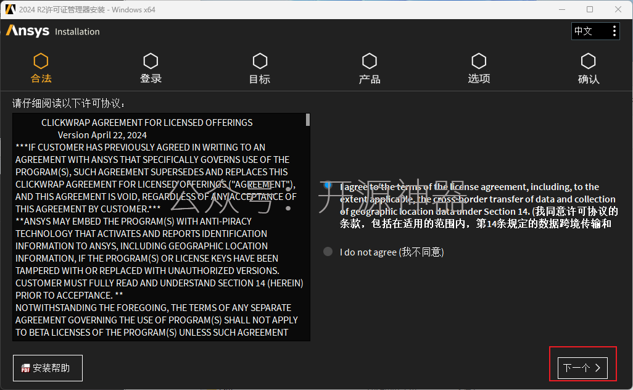The height and width of the screenshot is (390, 633).
Task: Click the Ansys title bar app icon
Action: (x=10, y=9)
